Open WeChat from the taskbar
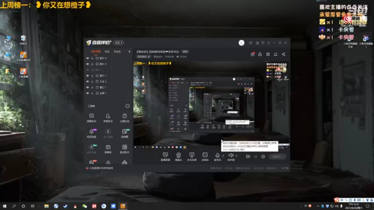This screenshot has height=210, width=374. (x=85, y=206)
